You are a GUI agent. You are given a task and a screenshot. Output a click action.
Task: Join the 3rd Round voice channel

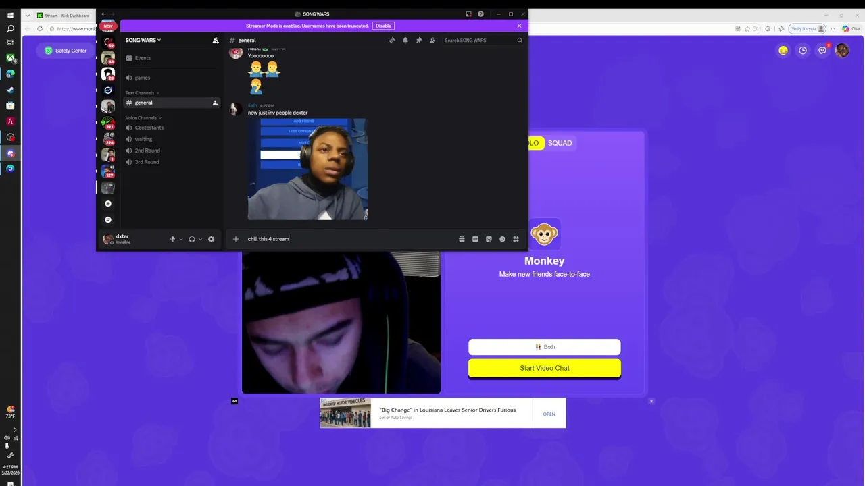click(171, 162)
